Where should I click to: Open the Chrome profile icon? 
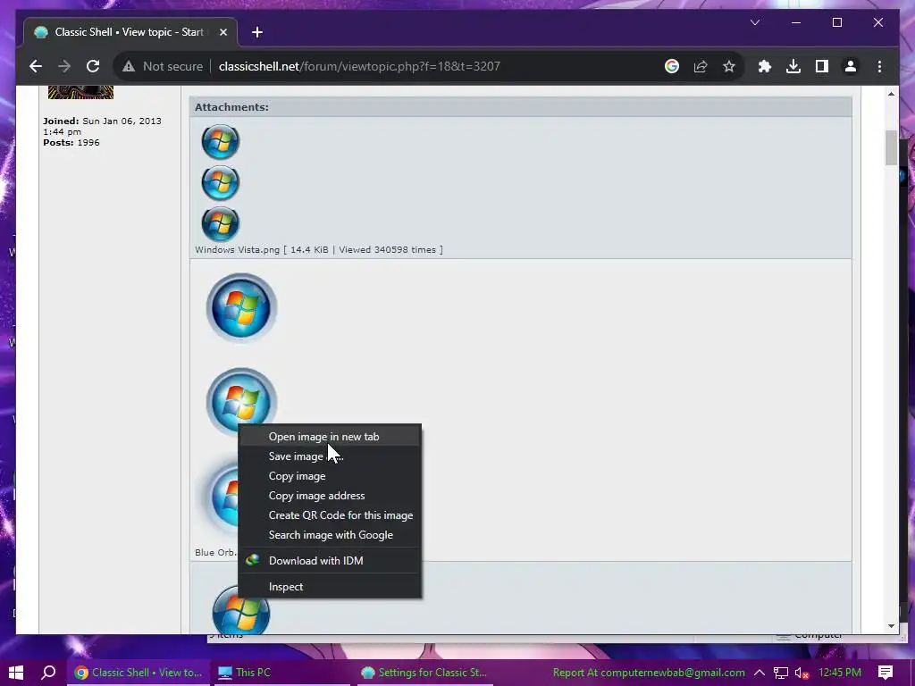click(851, 66)
